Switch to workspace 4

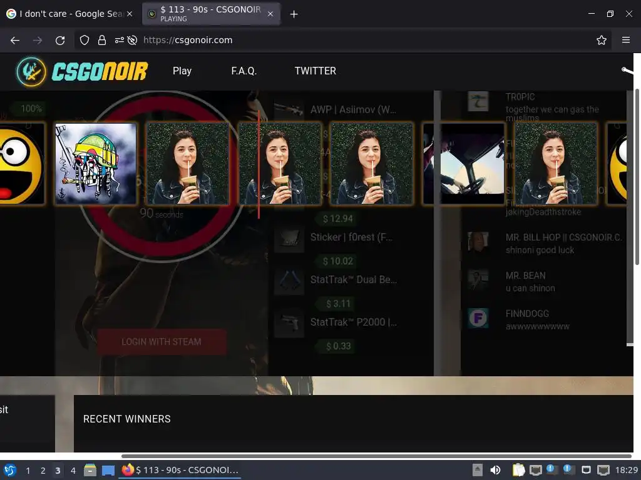(73, 471)
